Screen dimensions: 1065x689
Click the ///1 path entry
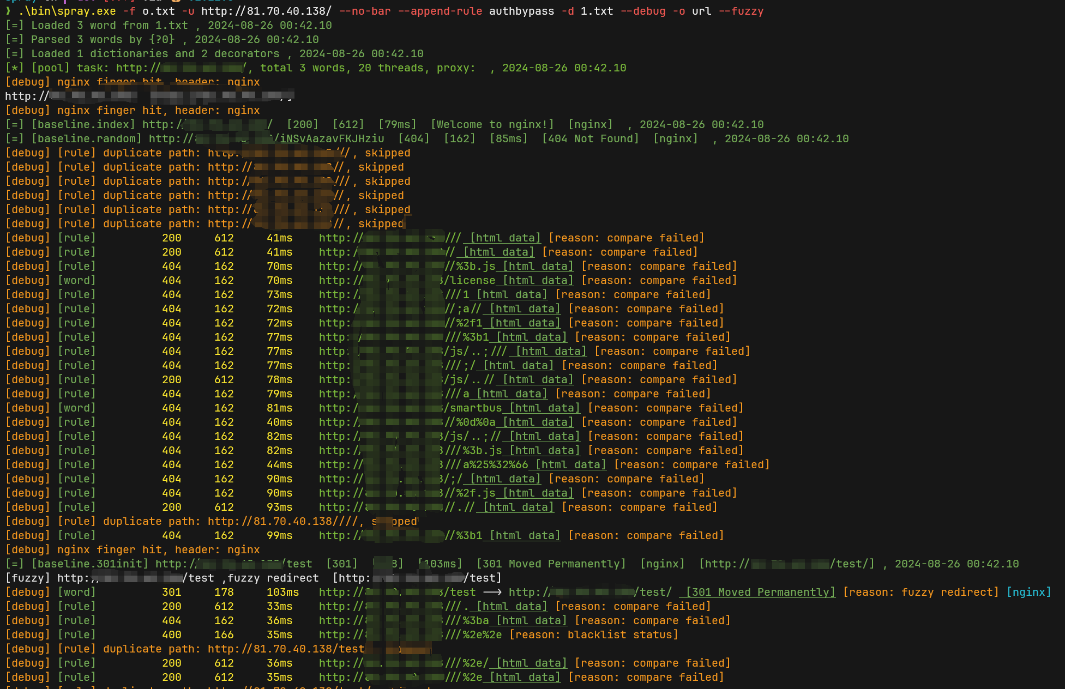(456, 294)
